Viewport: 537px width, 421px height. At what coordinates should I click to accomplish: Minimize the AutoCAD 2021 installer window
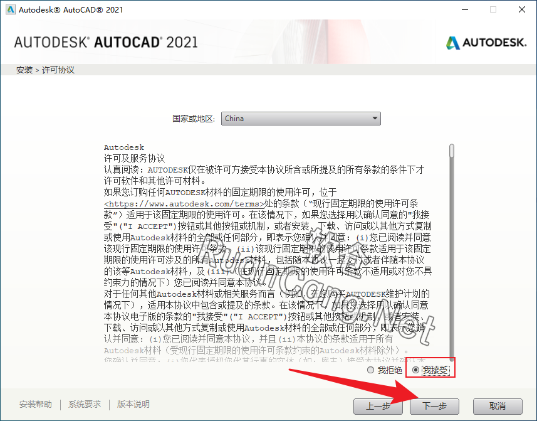464,9
